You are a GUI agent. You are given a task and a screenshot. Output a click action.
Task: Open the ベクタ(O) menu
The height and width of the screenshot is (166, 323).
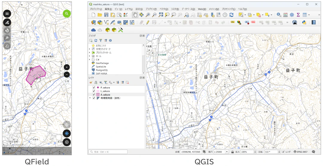tap(164, 9)
